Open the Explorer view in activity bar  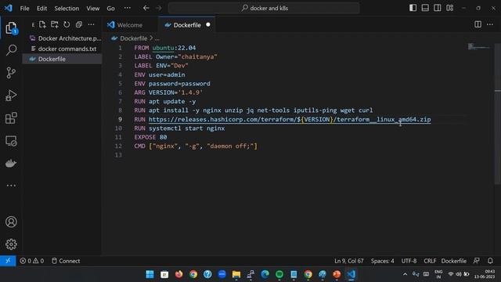(11, 28)
